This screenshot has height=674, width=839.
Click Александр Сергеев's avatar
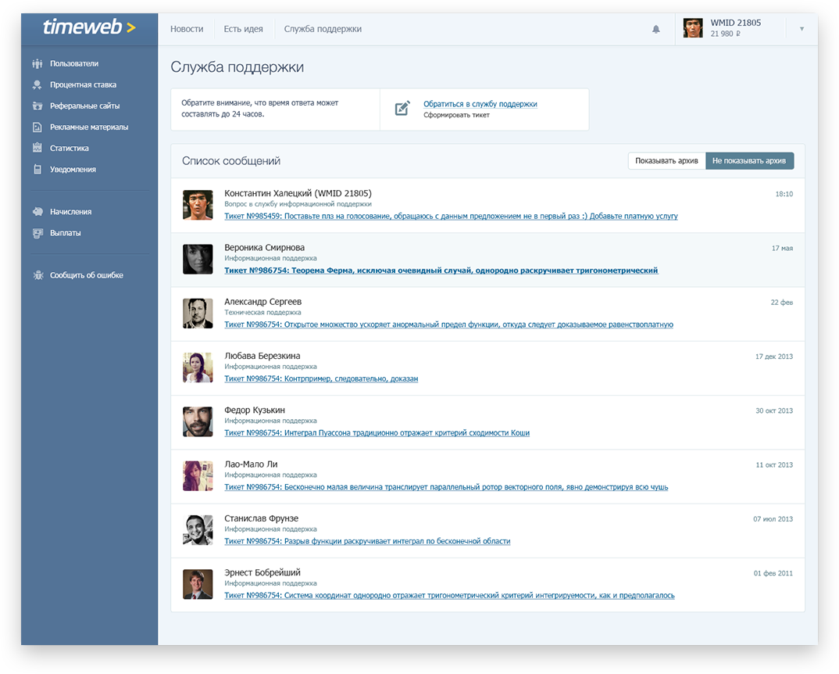[x=198, y=313]
